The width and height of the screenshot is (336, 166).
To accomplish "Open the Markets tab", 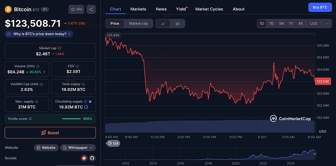I will [x=138, y=9].
